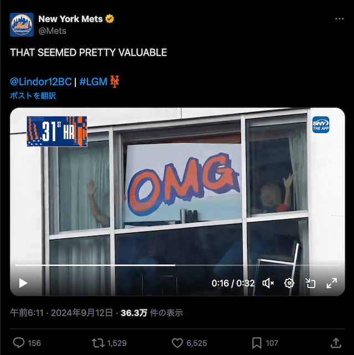Unmute the video with the speaker icon
354x355 pixels.
[x=268, y=283]
